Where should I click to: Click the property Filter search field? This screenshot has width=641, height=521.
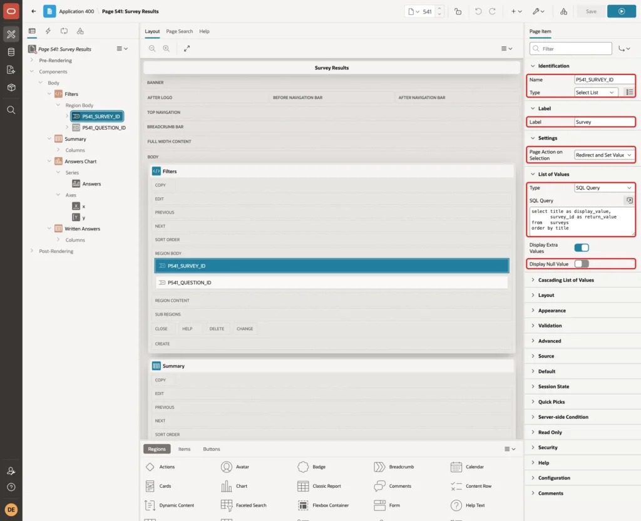tap(571, 49)
